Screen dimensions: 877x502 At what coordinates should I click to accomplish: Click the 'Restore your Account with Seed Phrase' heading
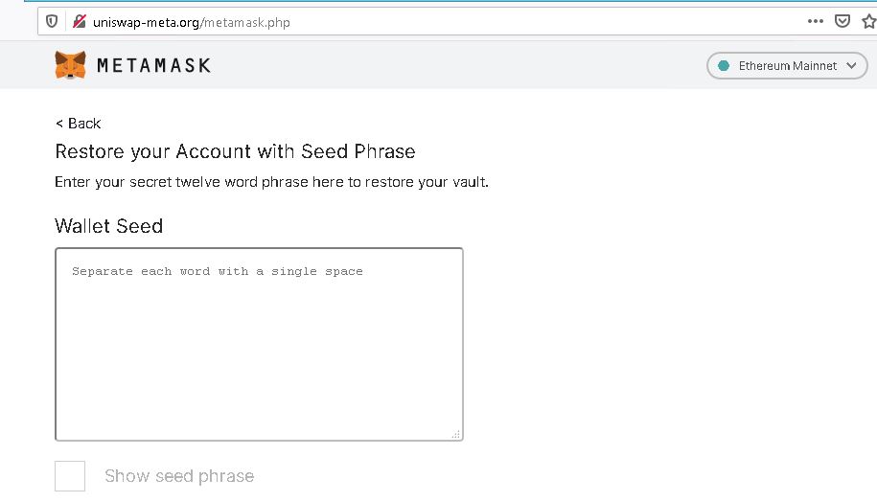tap(235, 151)
